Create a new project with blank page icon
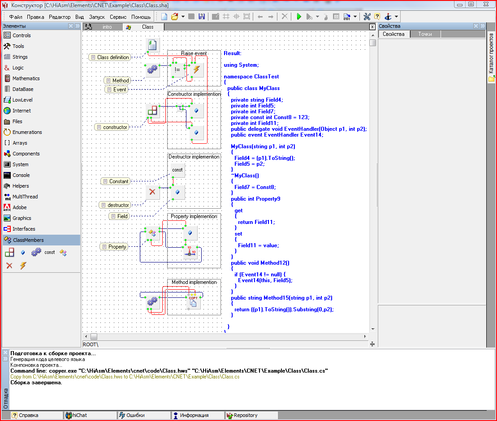 pos(164,17)
